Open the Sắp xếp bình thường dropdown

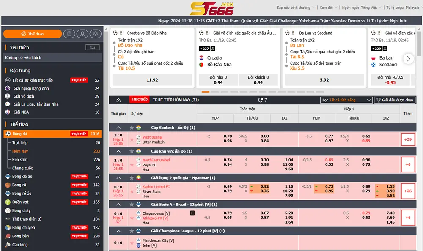coord(296,8)
